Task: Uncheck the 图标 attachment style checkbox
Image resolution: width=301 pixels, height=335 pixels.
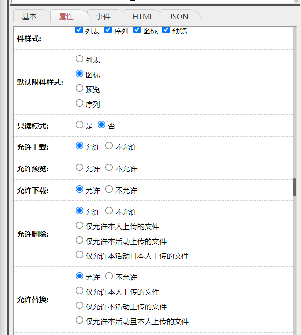Action: pos(137,30)
